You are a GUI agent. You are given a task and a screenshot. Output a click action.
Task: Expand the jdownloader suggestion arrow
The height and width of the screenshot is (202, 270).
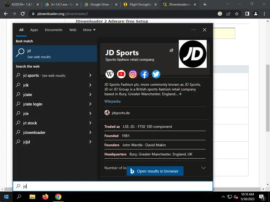(90, 132)
